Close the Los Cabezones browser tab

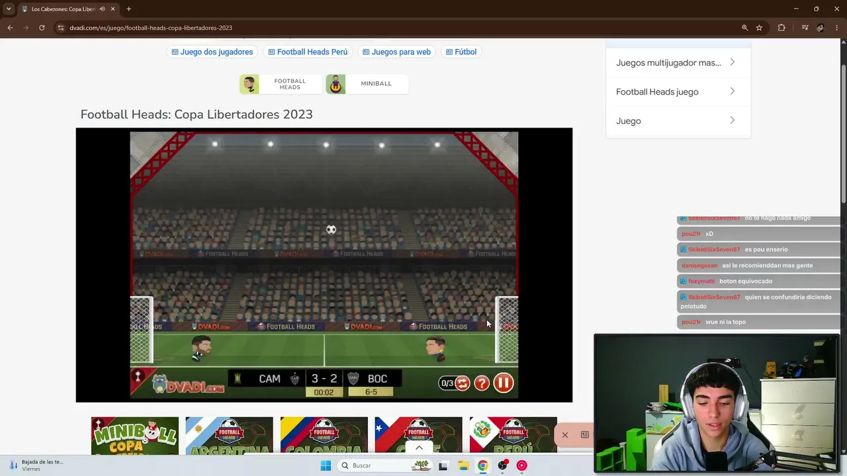click(x=113, y=9)
